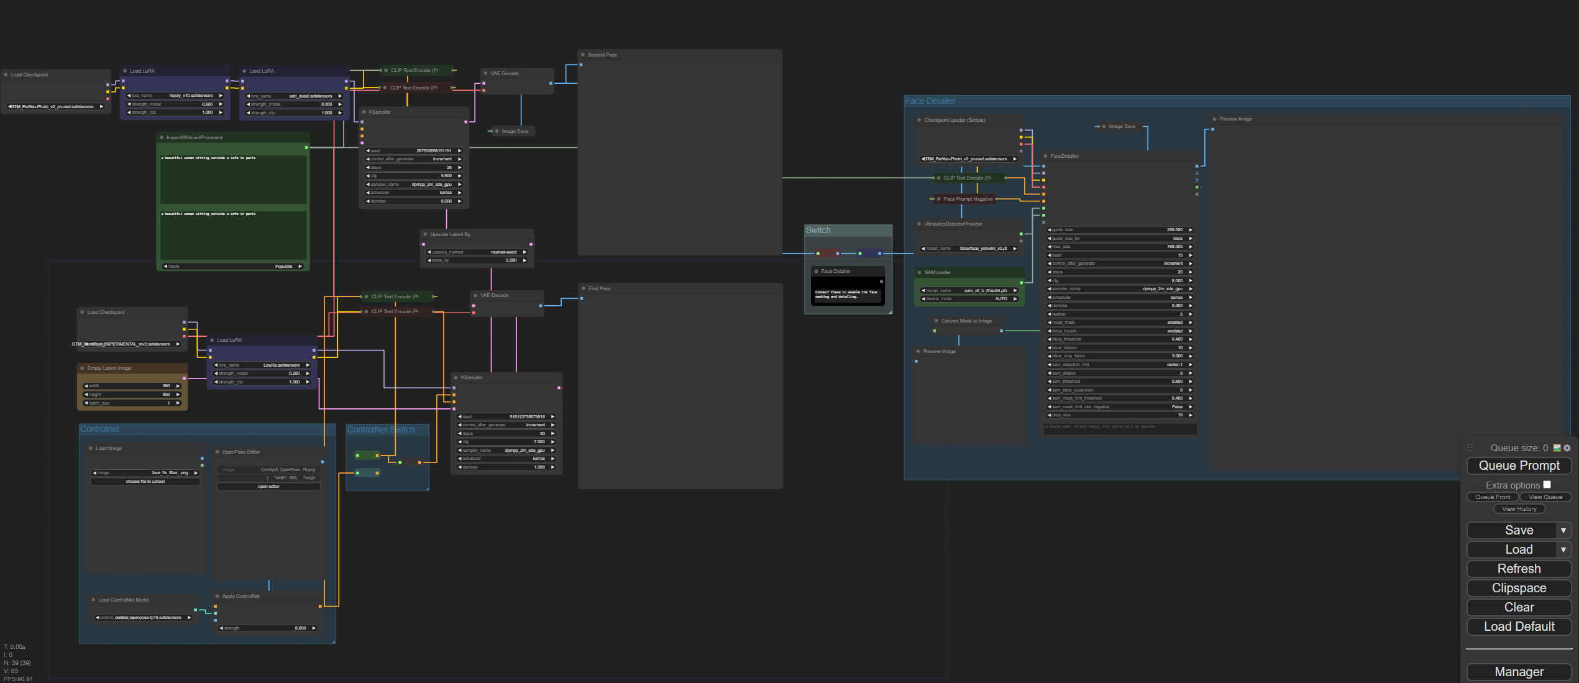This screenshot has width=1579, height=683.
Task: Click the collapse dot on the OpenPose Editor node
Action: pyautogui.click(x=217, y=452)
